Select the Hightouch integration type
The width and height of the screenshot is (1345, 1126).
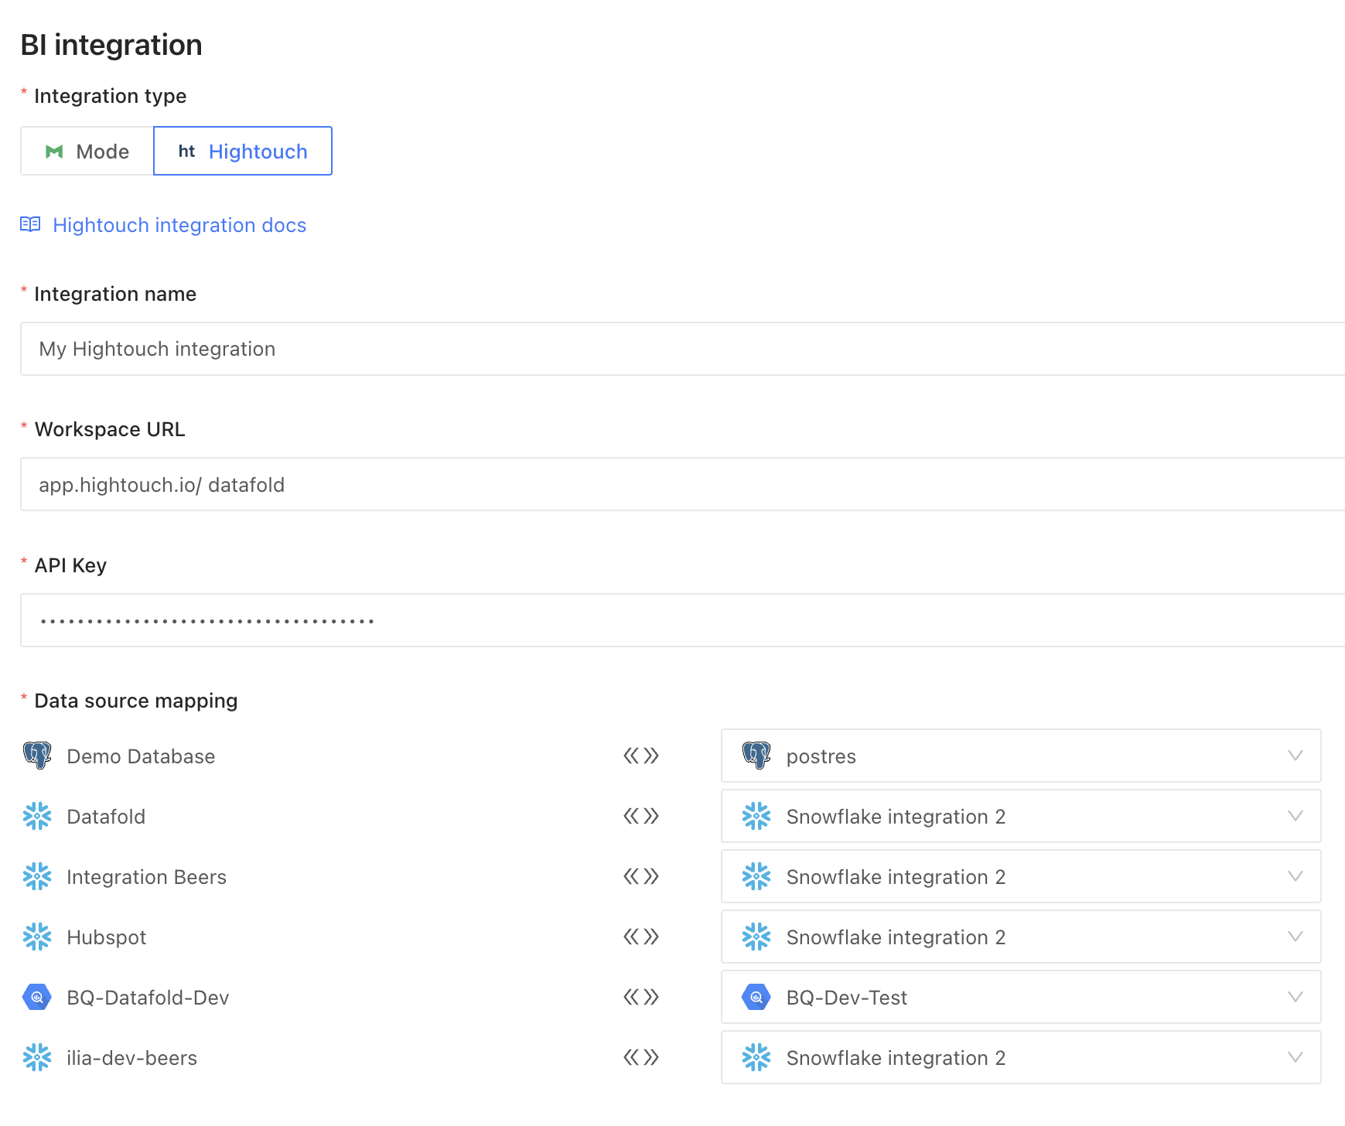click(x=243, y=151)
